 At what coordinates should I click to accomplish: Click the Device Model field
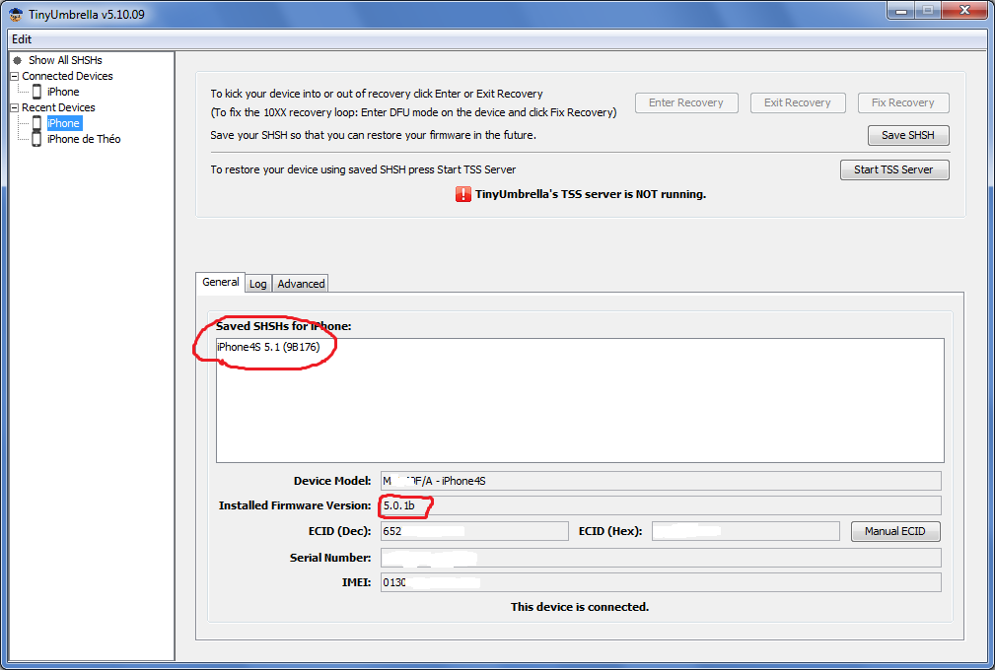(661, 481)
